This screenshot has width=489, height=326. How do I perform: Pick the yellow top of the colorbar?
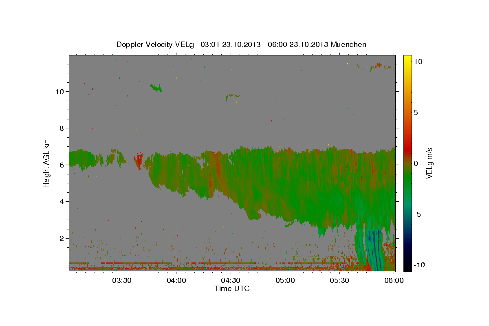tap(407, 59)
